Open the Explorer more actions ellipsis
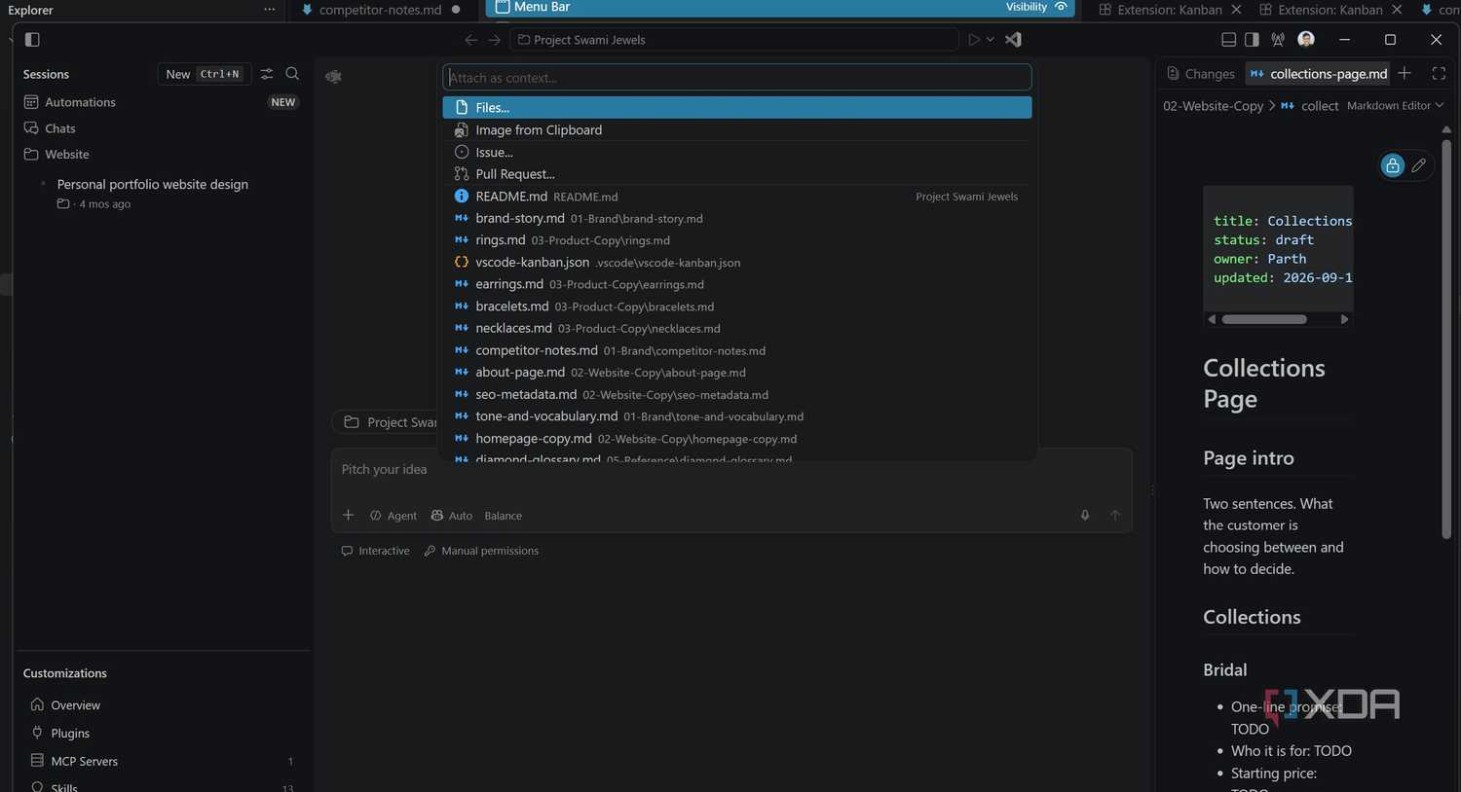 coord(269,10)
